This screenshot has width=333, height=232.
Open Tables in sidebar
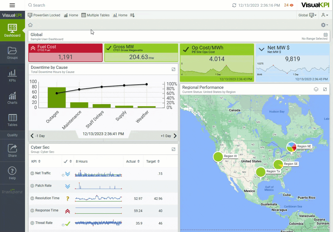pyautogui.click(x=12, y=120)
